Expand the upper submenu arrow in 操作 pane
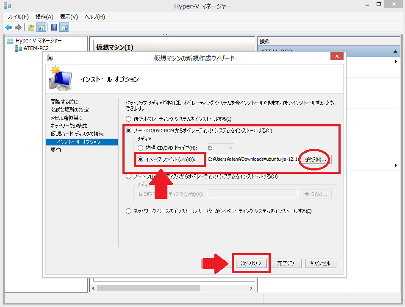 coord(395,62)
